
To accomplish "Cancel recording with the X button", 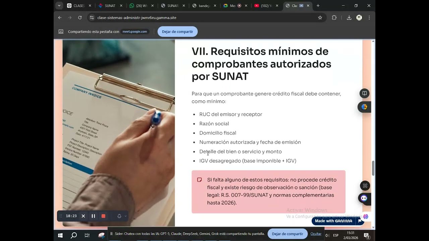I will 83,216.
